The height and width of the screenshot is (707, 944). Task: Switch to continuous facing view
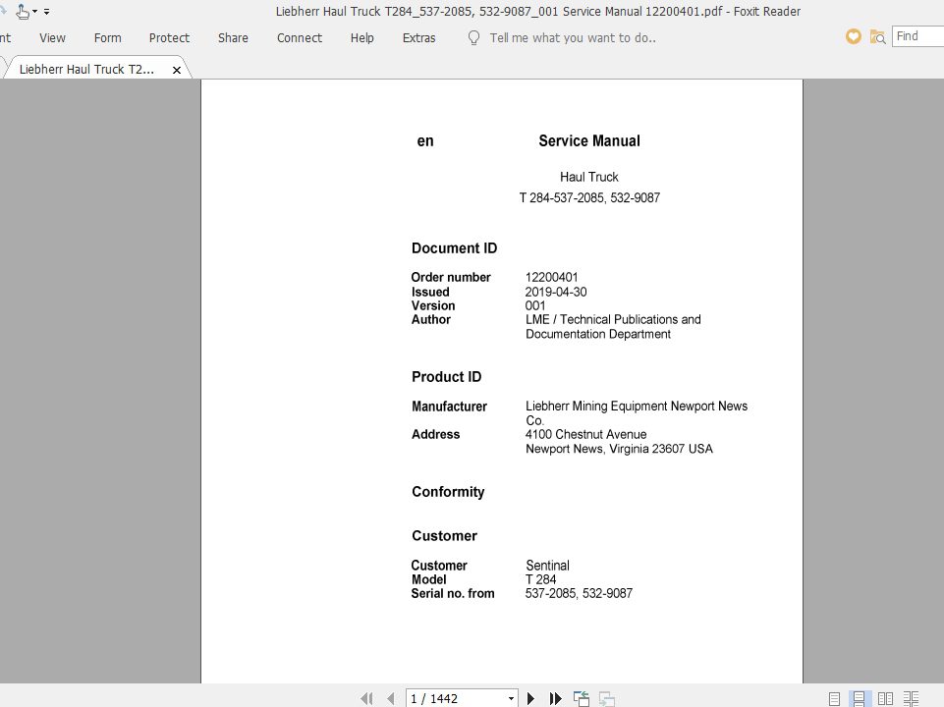(x=911, y=698)
